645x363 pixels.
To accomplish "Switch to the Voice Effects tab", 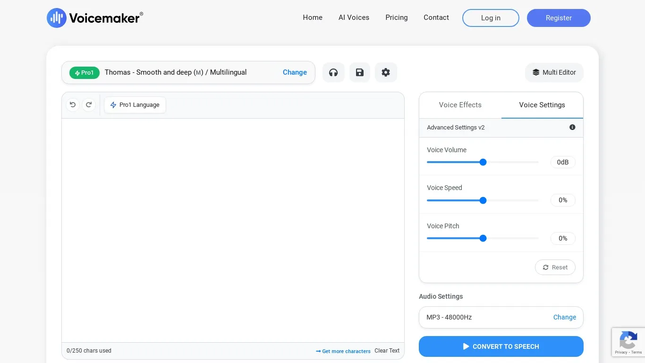I will [460, 105].
